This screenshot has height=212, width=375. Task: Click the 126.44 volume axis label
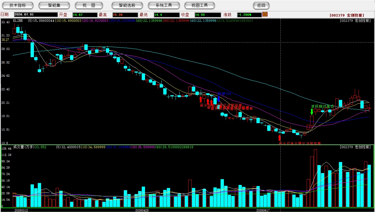pos(6,149)
